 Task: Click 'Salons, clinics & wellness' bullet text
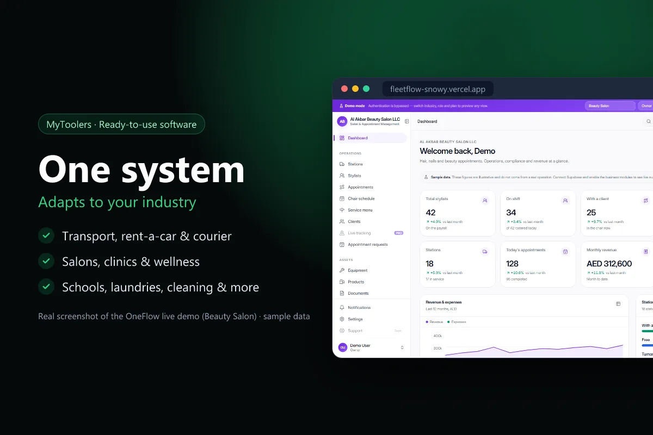point(131,262)
